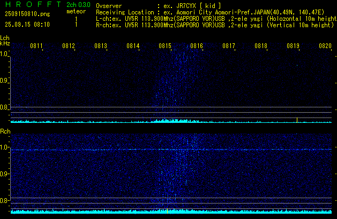Select the 0813 time tick label
Screen dimensions: 337x219
101,46
